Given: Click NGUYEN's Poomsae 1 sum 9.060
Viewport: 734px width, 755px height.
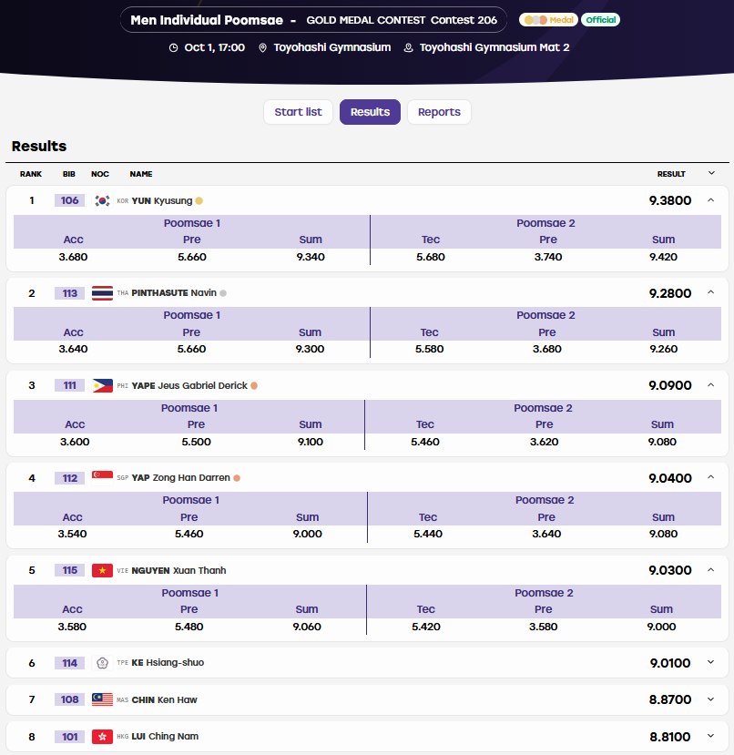Looking at the screenshot, I should click(x=307, y=627).
